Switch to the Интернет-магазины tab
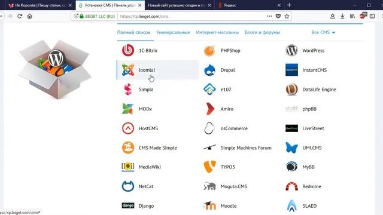383x215 pixels. [x=217, y=32]
